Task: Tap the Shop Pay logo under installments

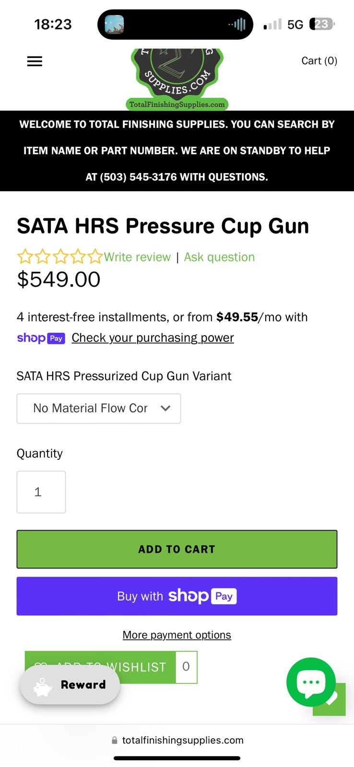Action: (41, 338)
